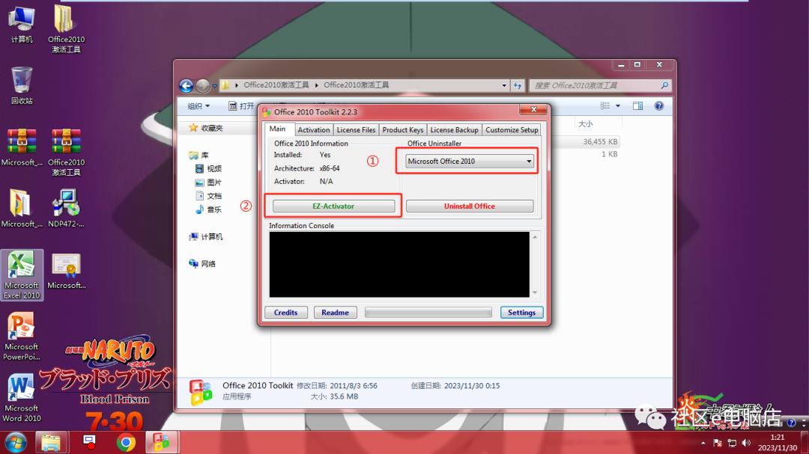Select 计算机 in Explorer navigation pane
This screenshot has width=809, height=454.
click(206, 236)
